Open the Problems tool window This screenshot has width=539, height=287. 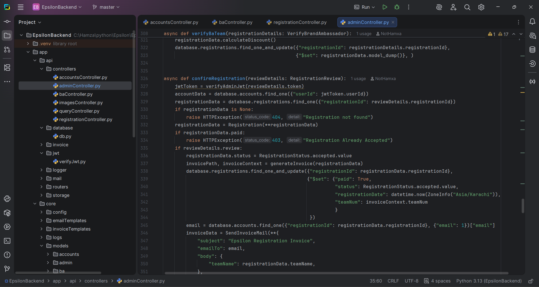(x=7, y=255)
